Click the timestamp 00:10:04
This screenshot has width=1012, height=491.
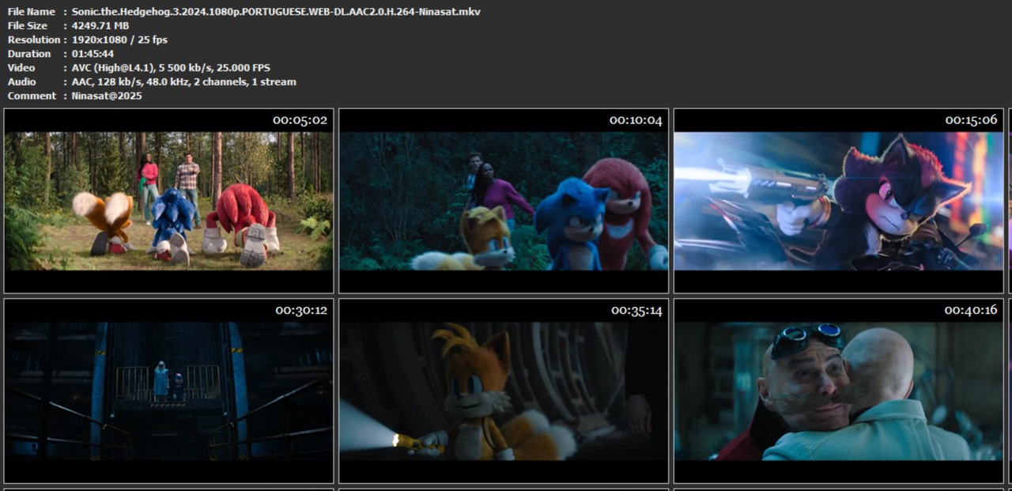tap(636, 120)
